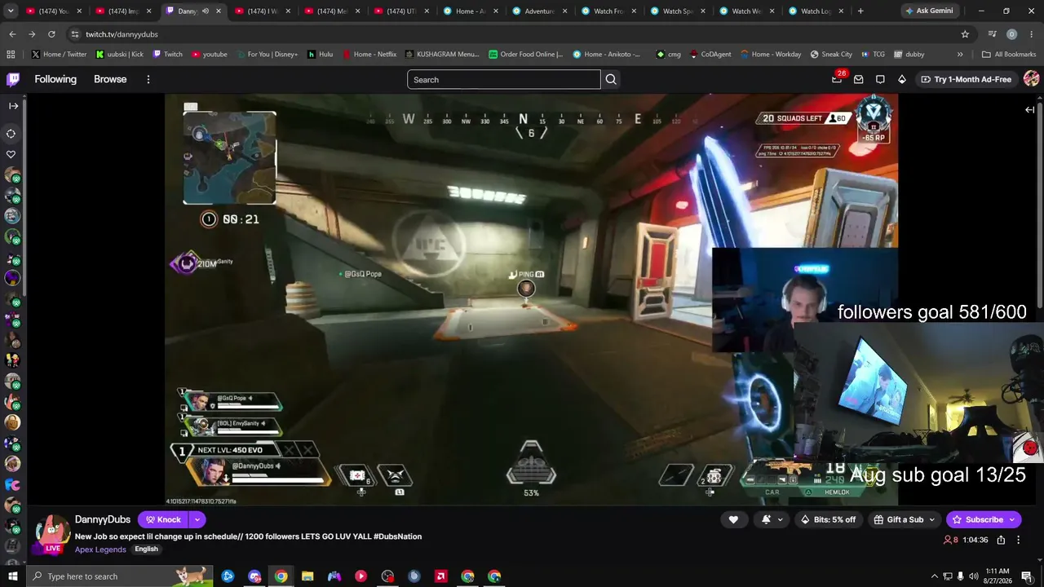Image resolution: width=1044 pixels, height=587 pixels.
Task: Click the Bits: 5% off button
Action: 828,519
